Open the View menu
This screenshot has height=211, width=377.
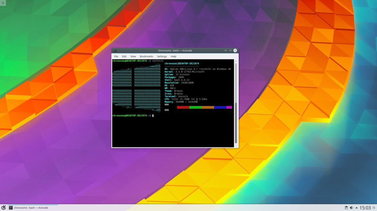click(133, 56)
